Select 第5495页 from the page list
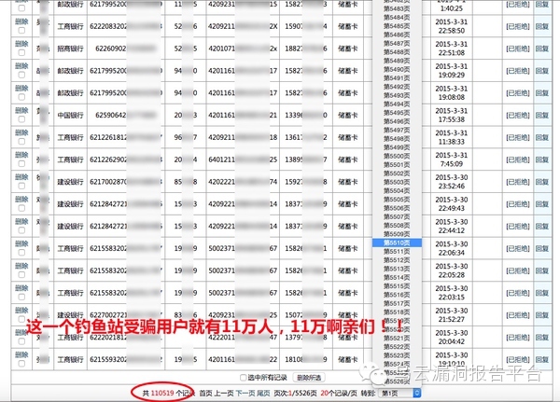The image size is (560, 402). [x=397, y=113]
